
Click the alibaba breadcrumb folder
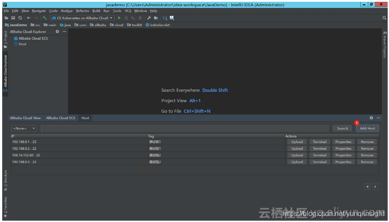[98, 25]
